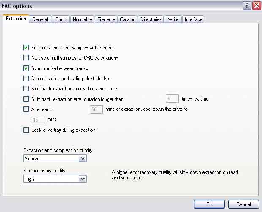Image resolution: width=262 pixels, height=212 pixels.
Task: Select the Catalog tab
Action: (128, 19)
